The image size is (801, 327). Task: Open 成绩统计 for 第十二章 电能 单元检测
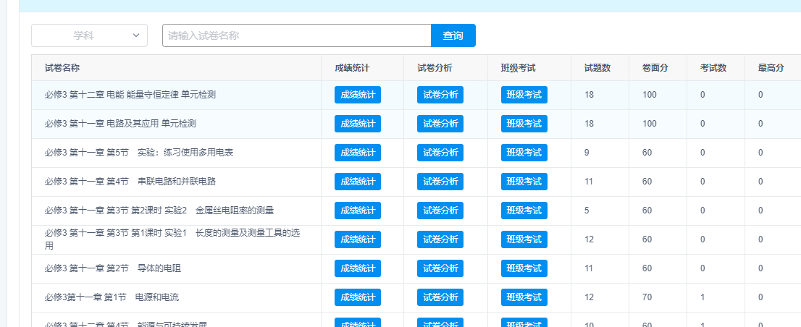(358, 95)
